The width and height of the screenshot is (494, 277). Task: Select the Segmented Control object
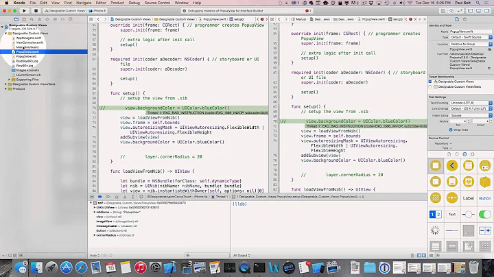(436, 215)
